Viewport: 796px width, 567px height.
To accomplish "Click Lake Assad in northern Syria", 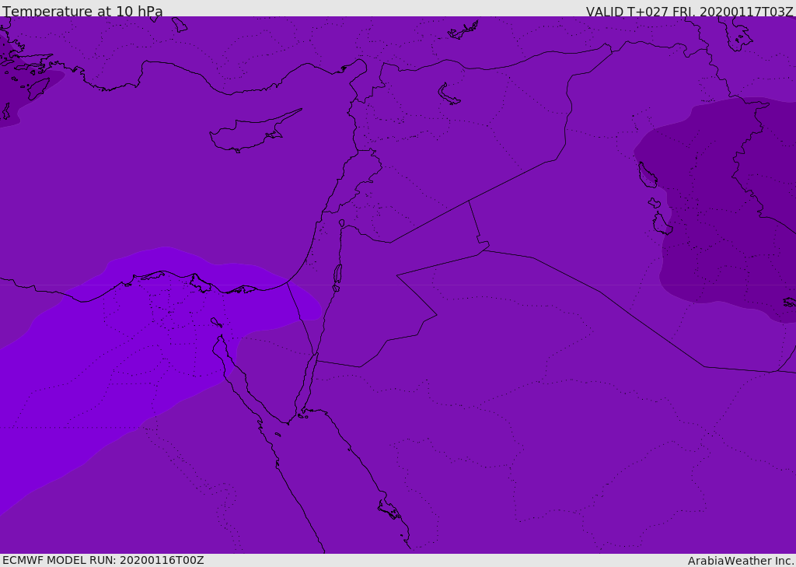I will tap(449, 95).
